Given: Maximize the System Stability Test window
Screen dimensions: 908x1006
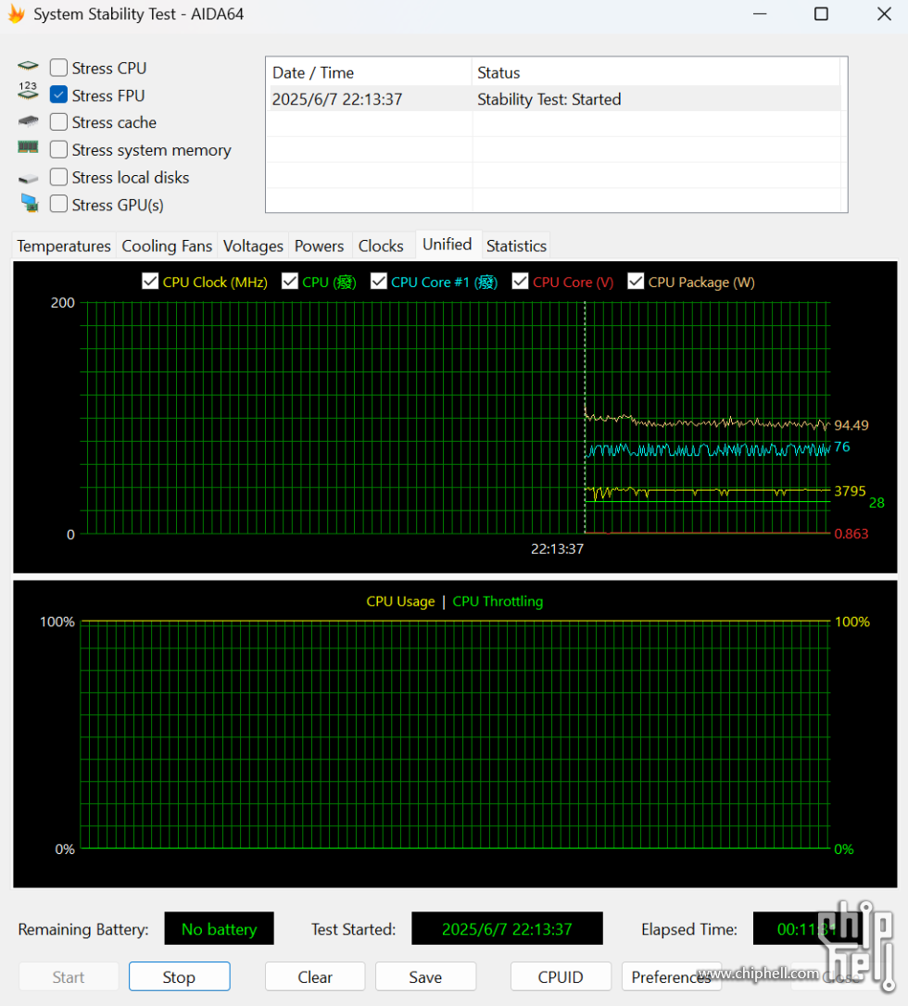Looking at the screenshot, I should (822, 14).
